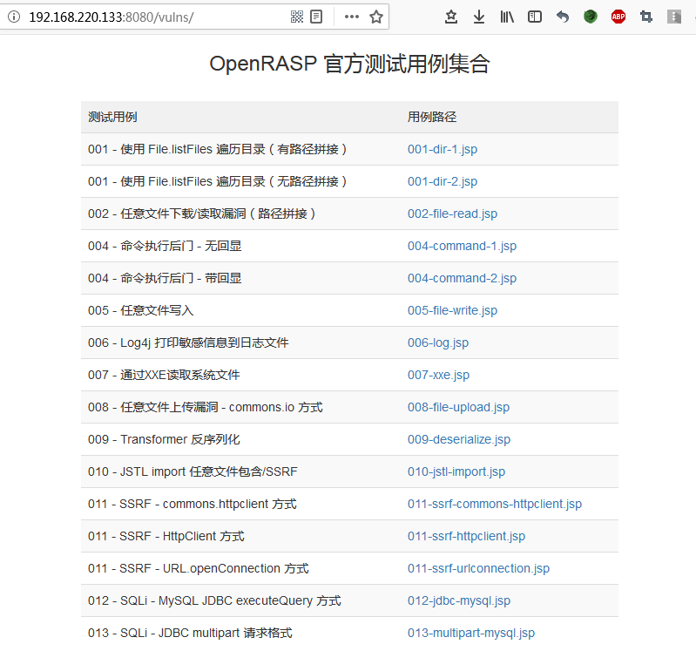The width and height of the screenshot is (696, 651).
Task: Select text '011 - SSRF - HttpClient 方式'
Action: click(166, 537)
